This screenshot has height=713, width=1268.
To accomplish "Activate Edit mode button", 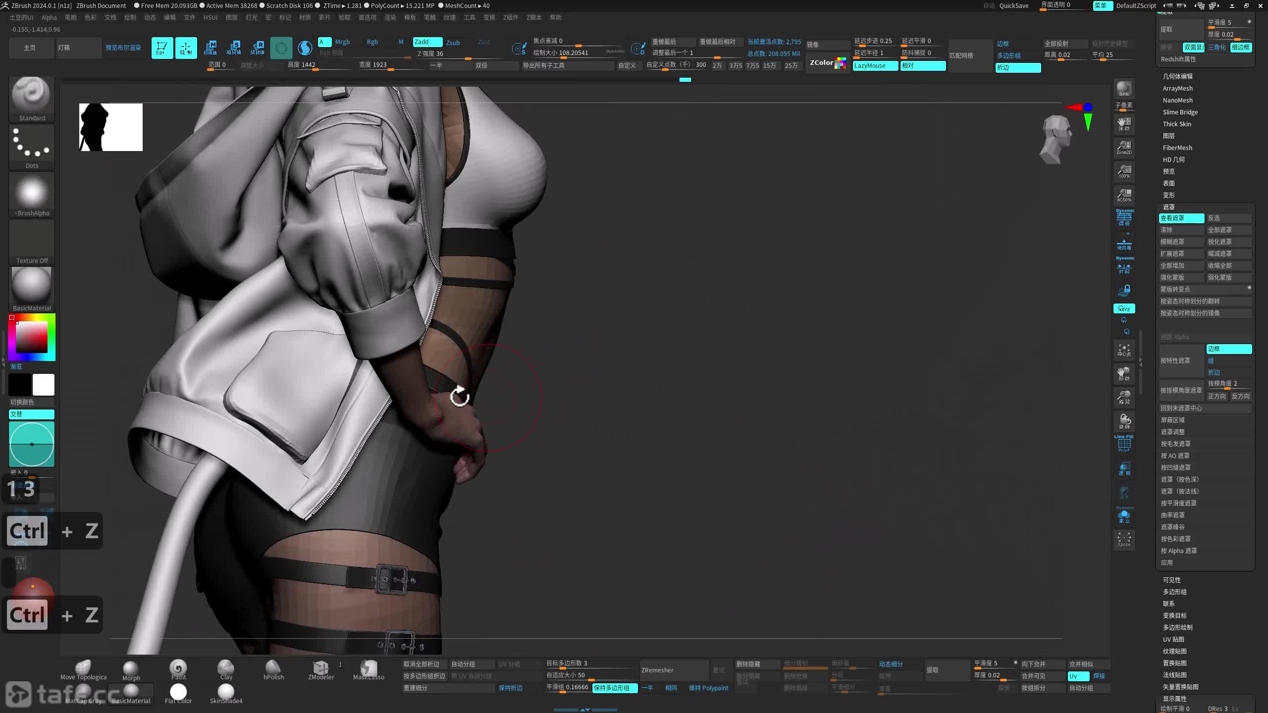I will click(x=162, y=48).
